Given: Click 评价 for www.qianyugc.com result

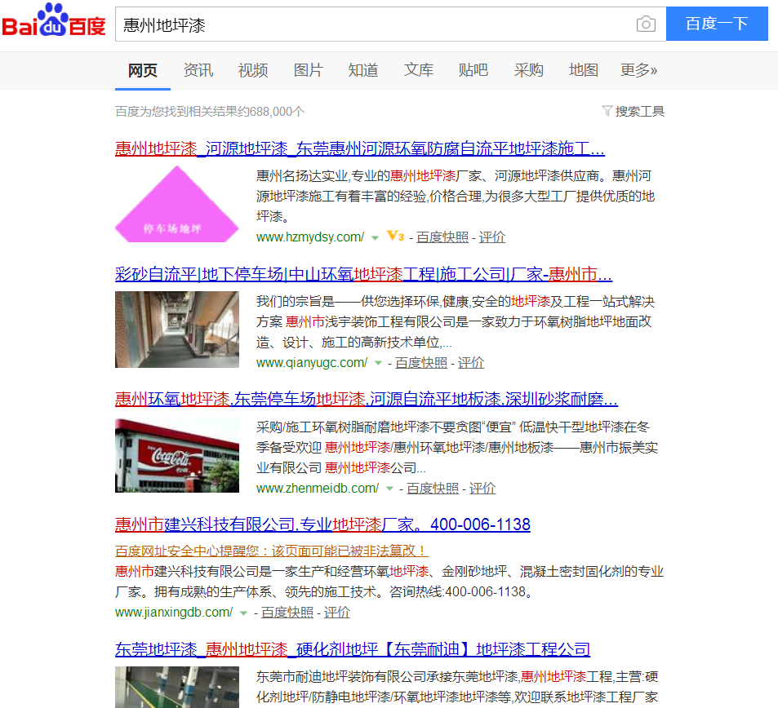Looking at the screenshot, I should 471,362.
